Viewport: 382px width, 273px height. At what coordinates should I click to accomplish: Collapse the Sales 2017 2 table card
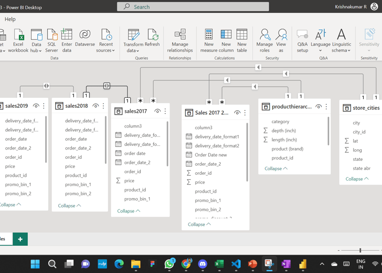(x=199, y=224)
